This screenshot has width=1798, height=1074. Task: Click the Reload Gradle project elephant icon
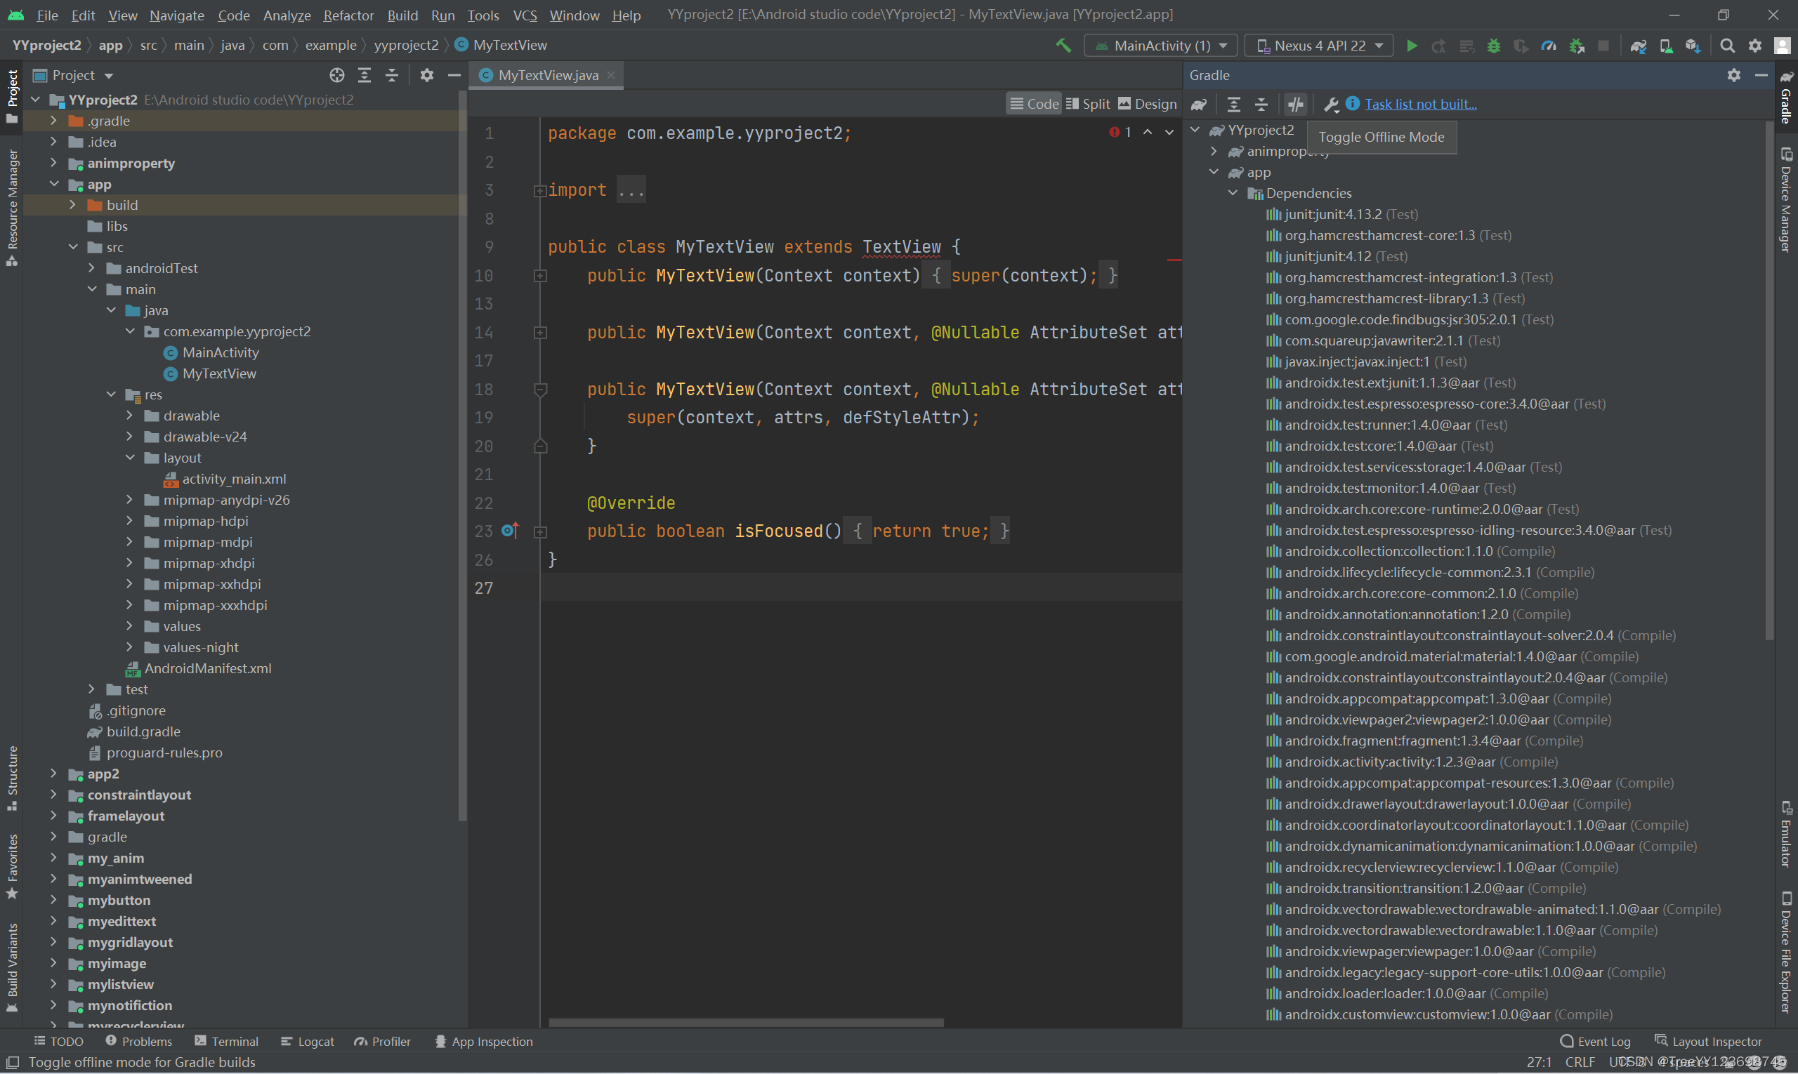[x=1199, y=104]
